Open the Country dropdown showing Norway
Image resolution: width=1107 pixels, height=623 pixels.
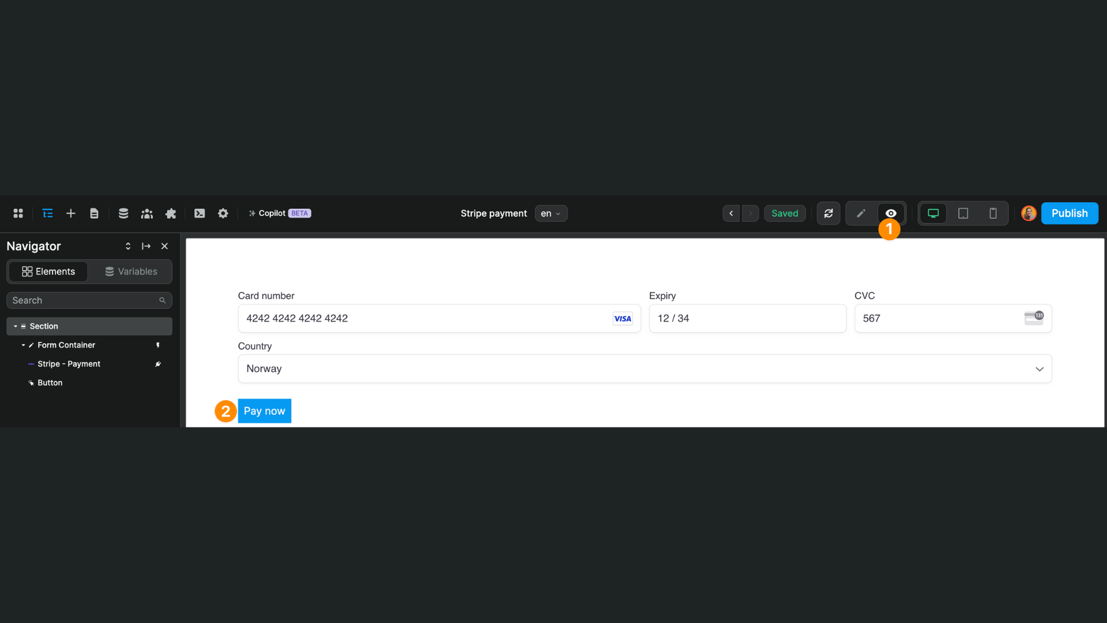(x=1040, y=369)
